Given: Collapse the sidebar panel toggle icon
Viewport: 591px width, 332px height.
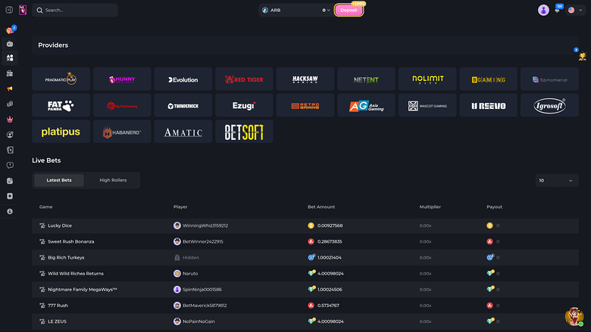Looking at the screenshot, I should coord(9,10).
